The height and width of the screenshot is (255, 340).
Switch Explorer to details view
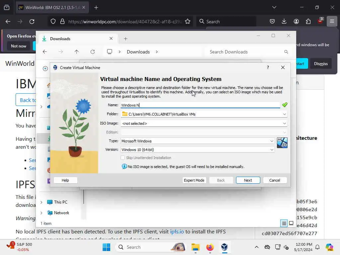[x=284, y=223]
